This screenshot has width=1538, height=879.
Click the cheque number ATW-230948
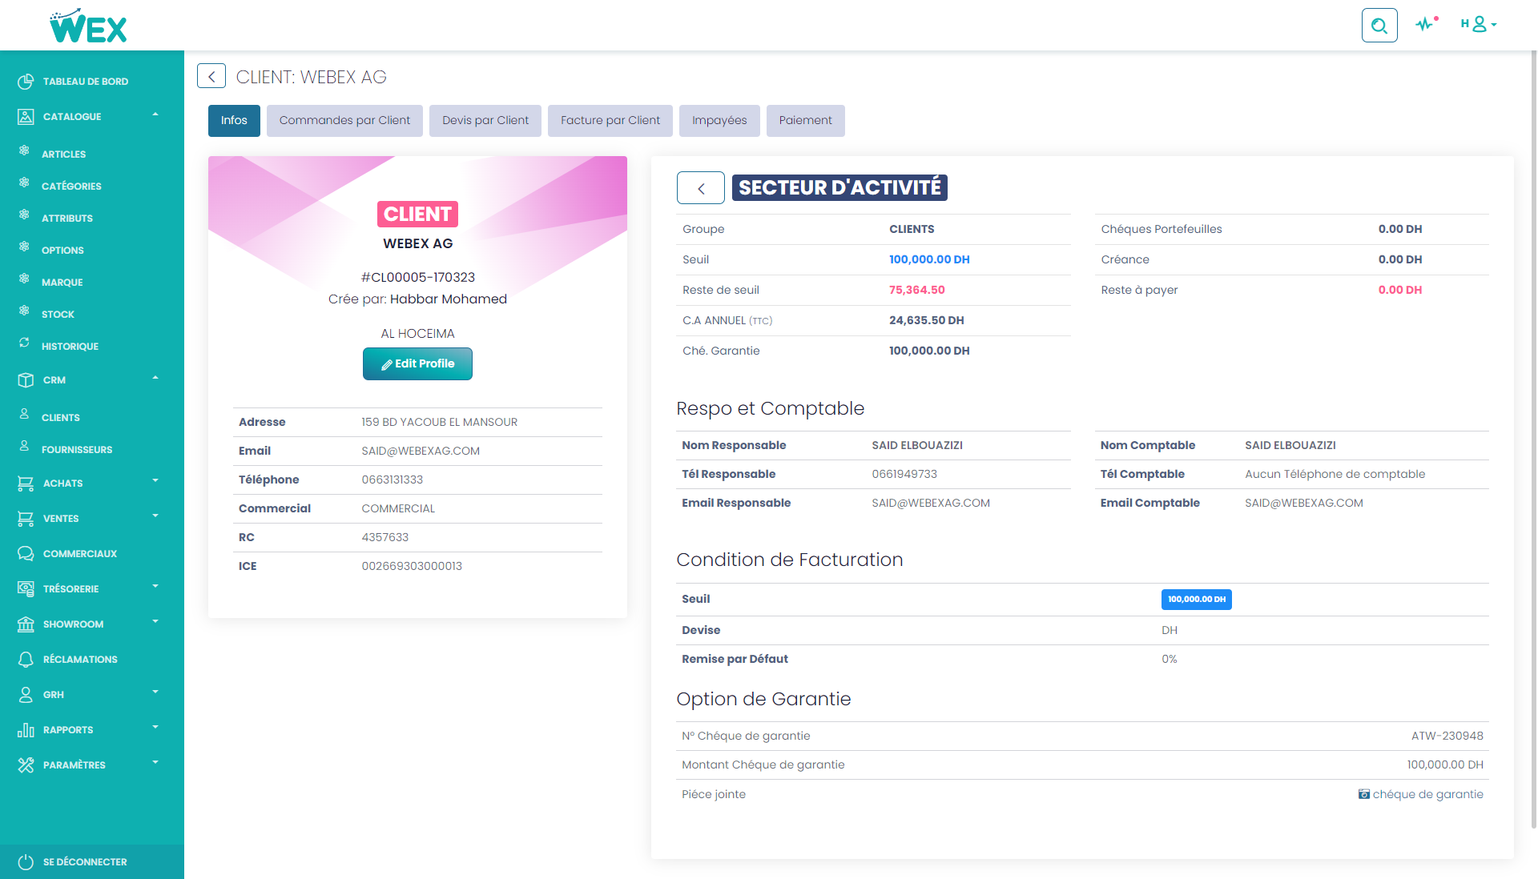point(1447,737)
